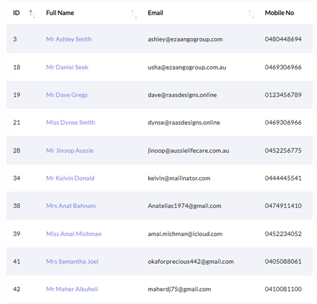Select mobile number 0123456789 cell
The width and height of the screenshot is (317, 304).
(x=283, y=95)
